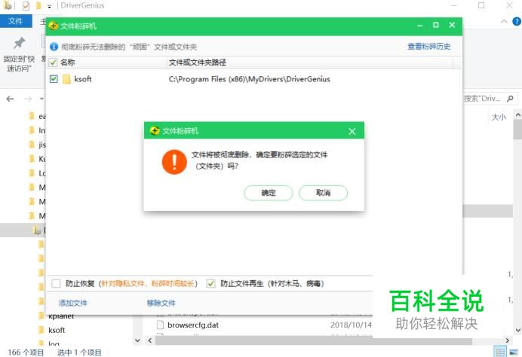Switch Explorer to details view icon

pos(499,352)
